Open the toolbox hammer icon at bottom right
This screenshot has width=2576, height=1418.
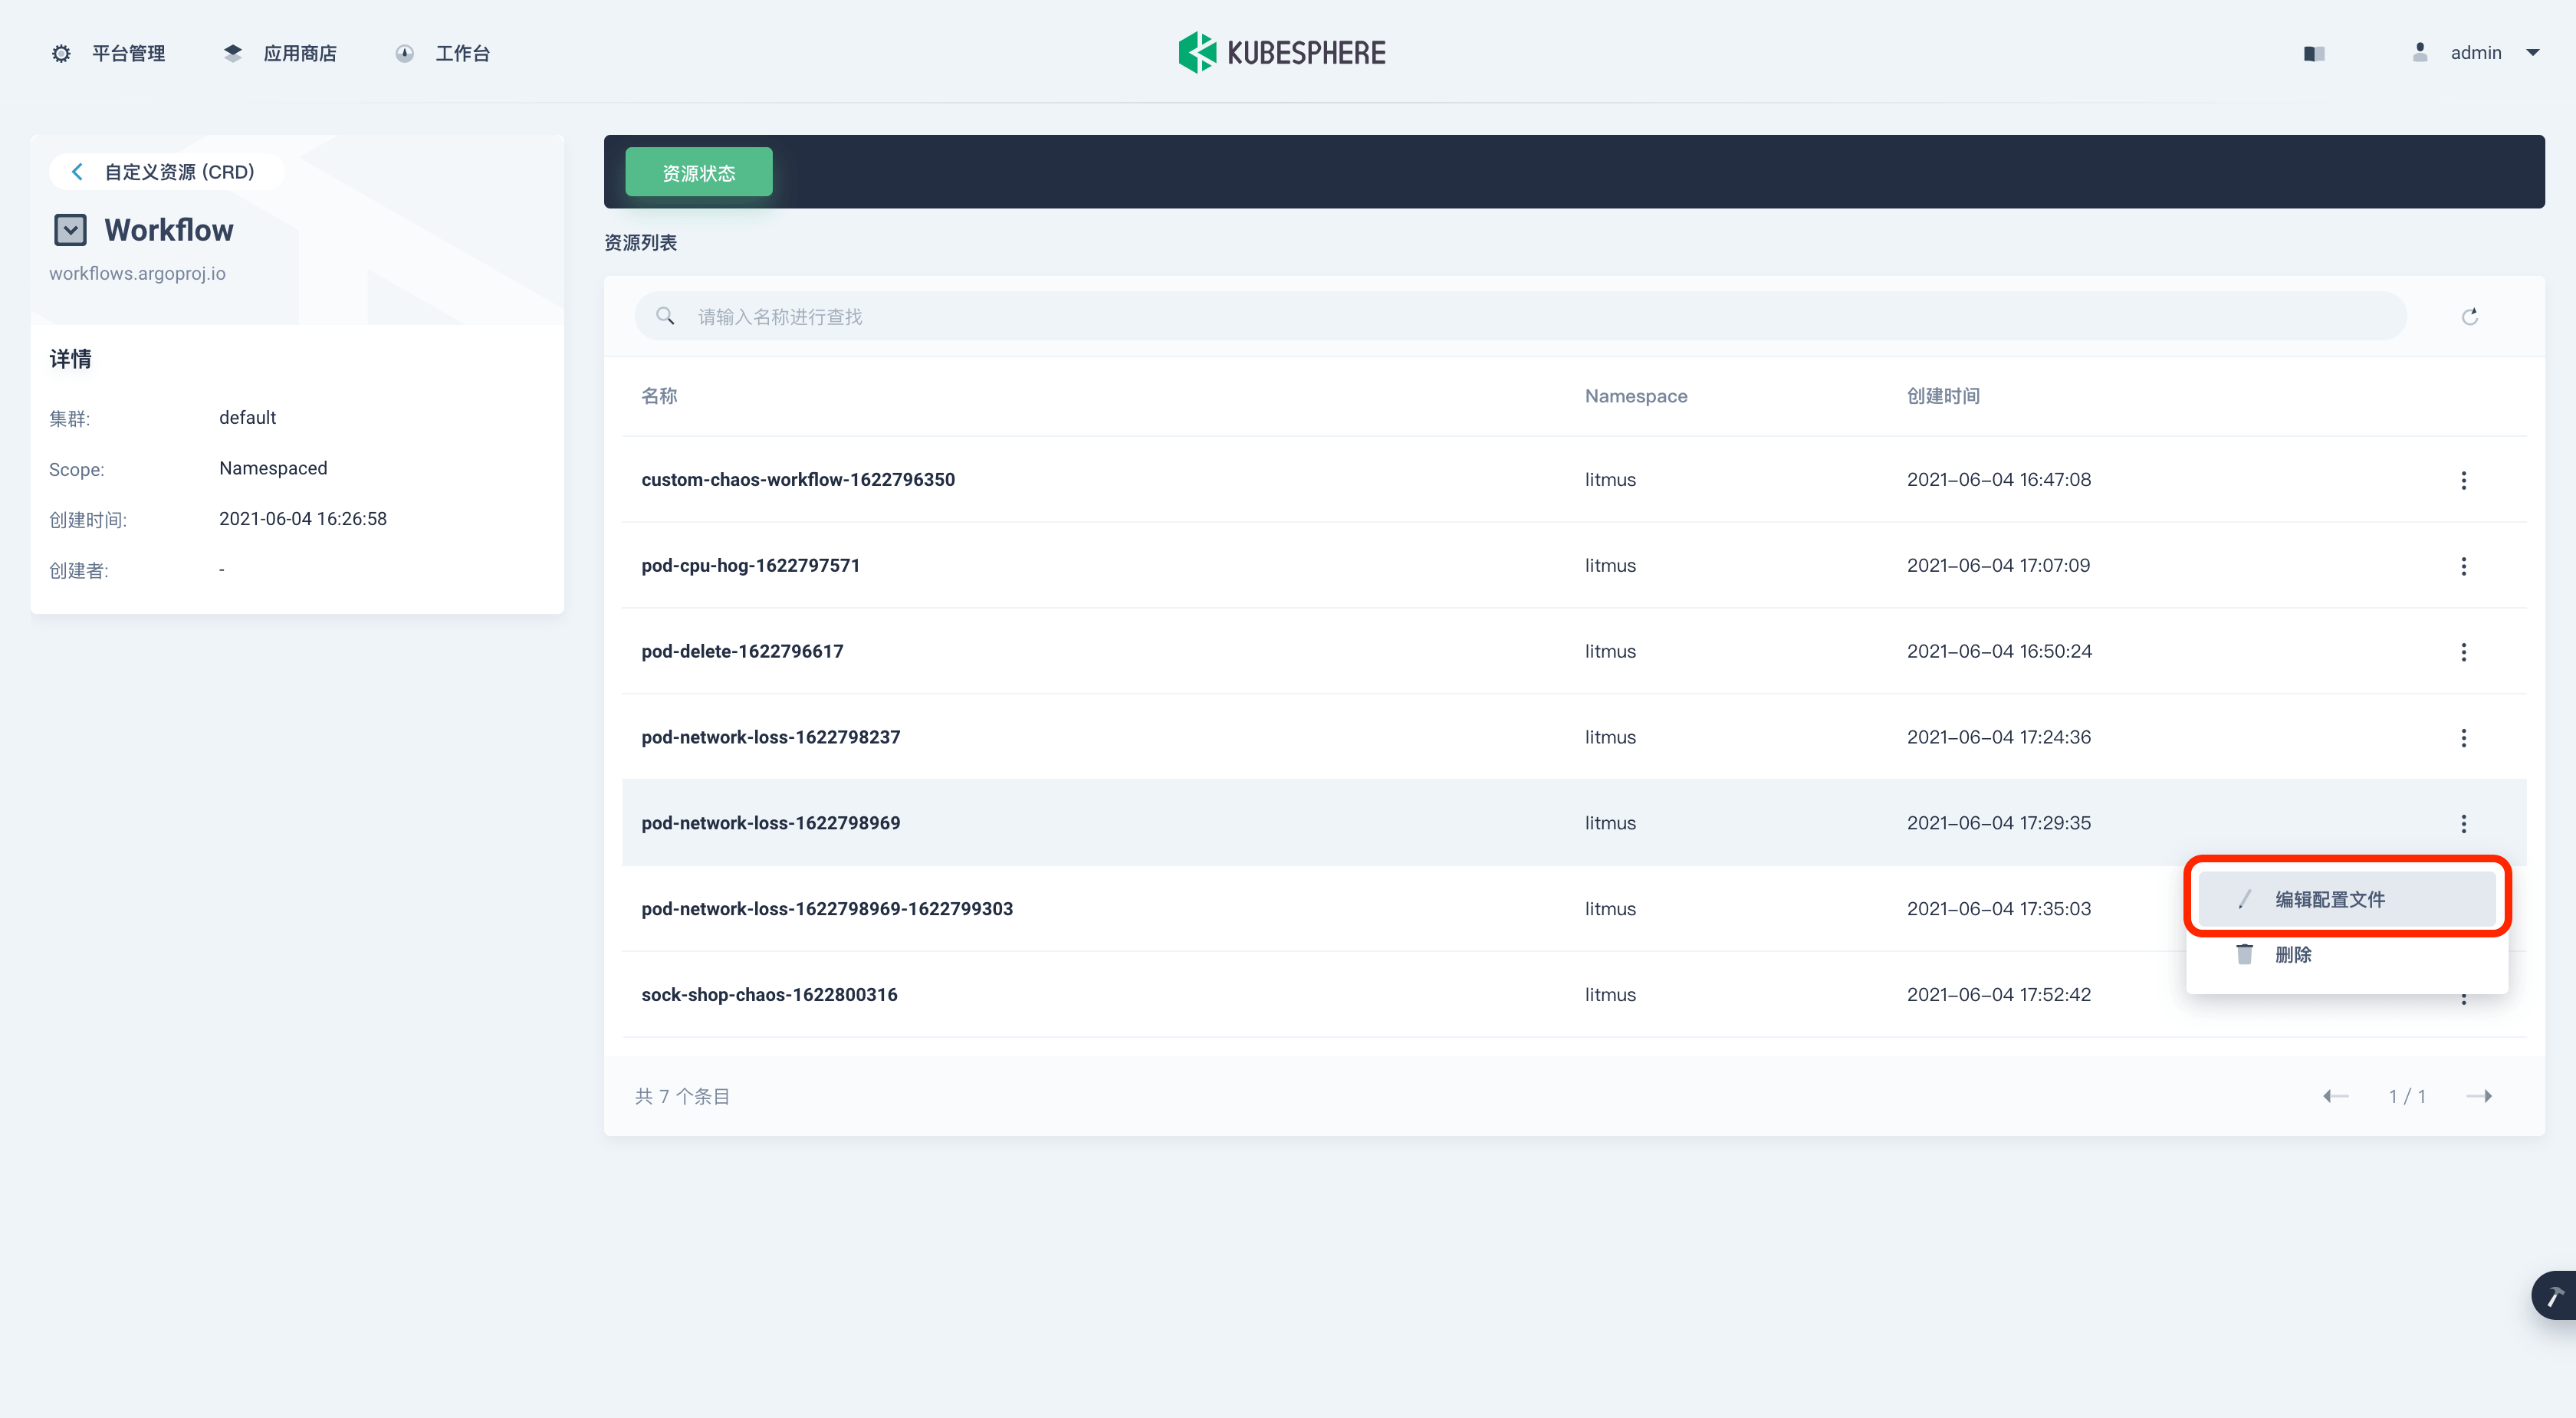click(x=2555, y=1296)
